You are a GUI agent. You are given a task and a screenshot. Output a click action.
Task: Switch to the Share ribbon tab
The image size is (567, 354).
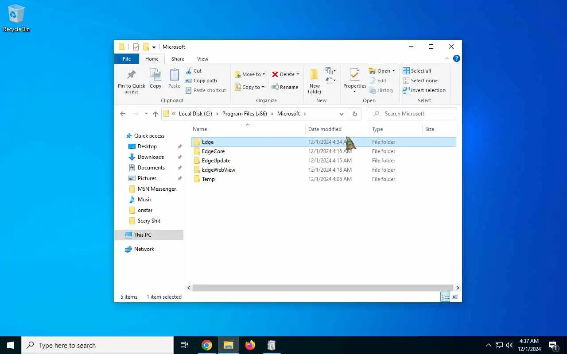(x=178, y=59)
